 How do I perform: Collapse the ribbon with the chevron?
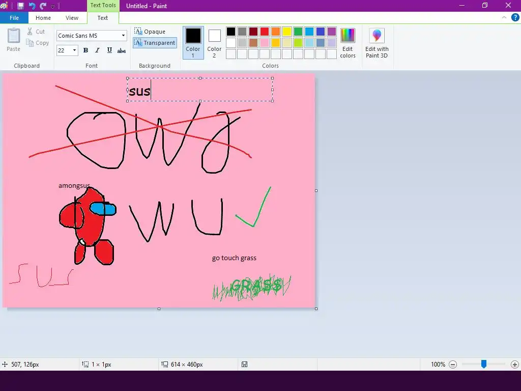[504, 18]
